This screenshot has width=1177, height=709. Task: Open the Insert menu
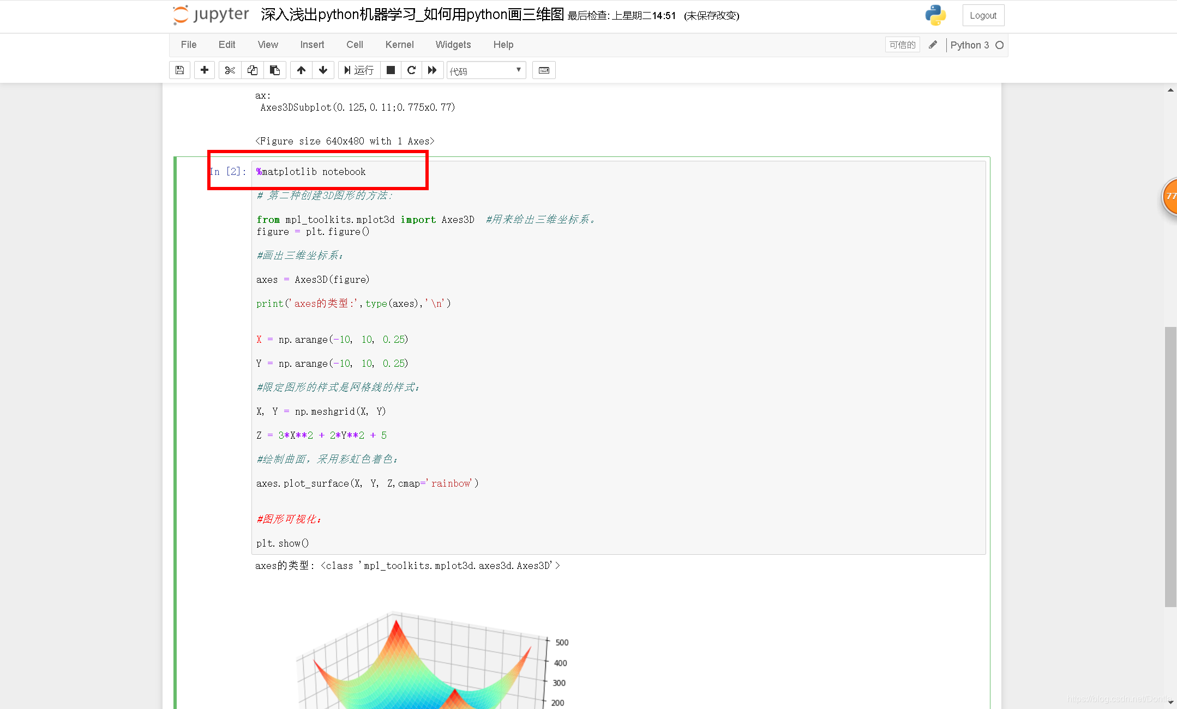click(x=312, y=45)
